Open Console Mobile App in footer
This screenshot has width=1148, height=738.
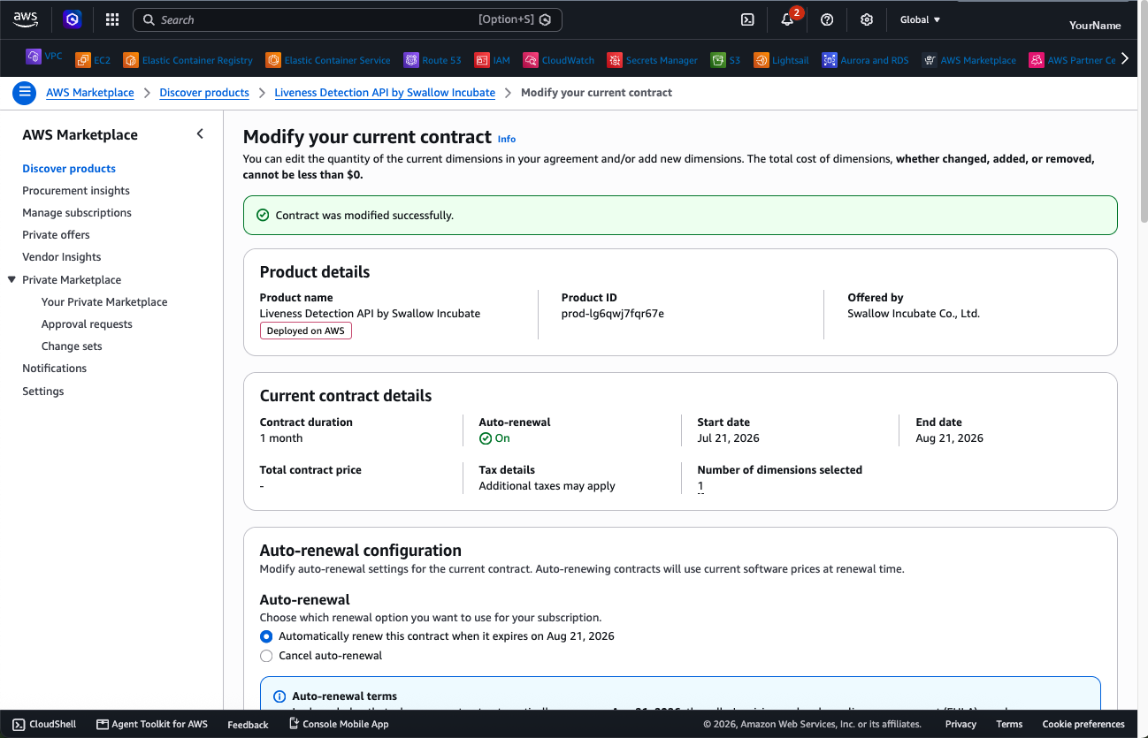(339, 724)
